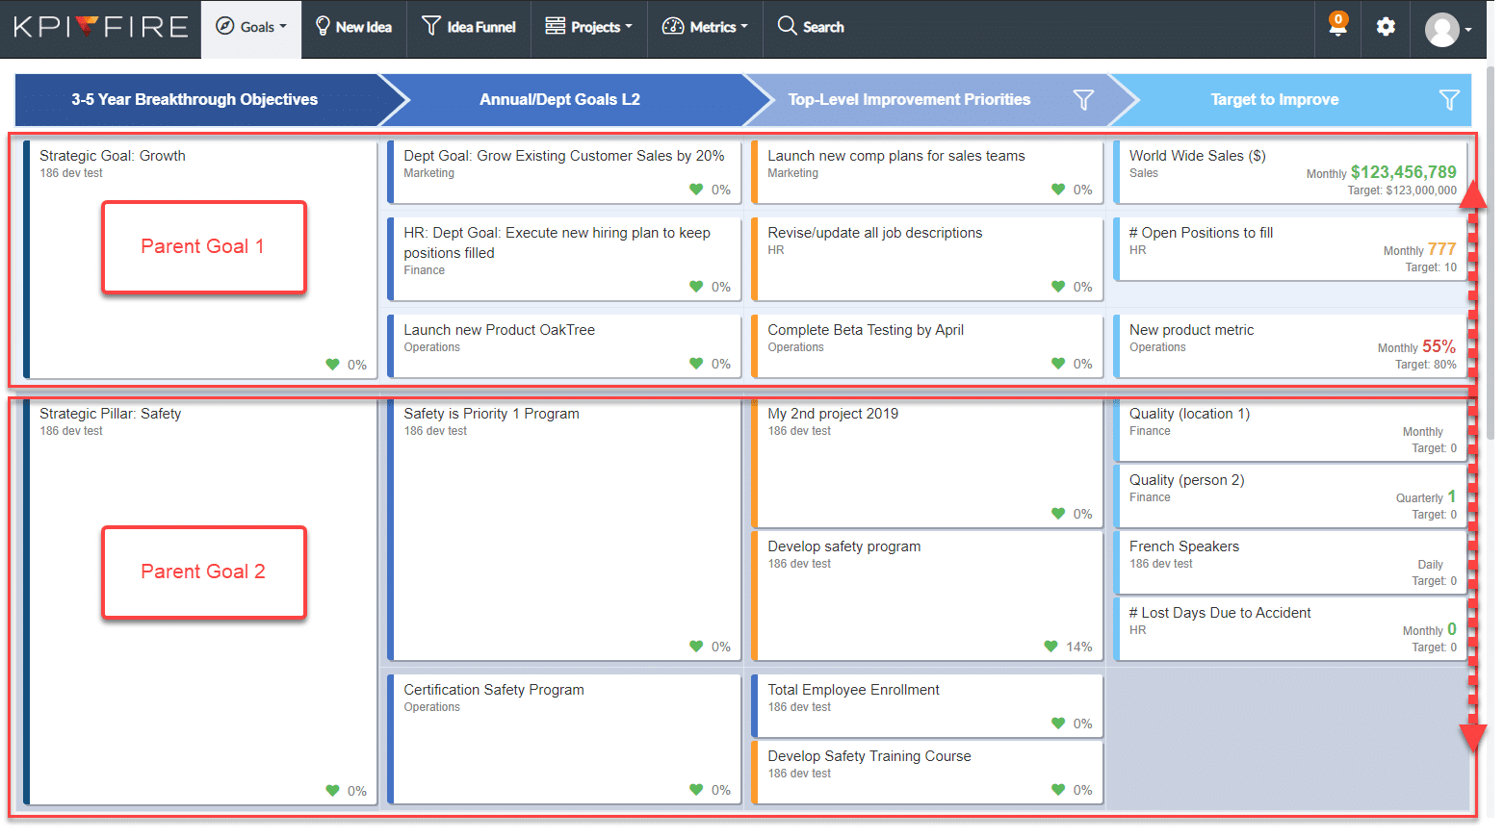Open New product metric card
The image size is (1504, 838).
point(1289,346)
